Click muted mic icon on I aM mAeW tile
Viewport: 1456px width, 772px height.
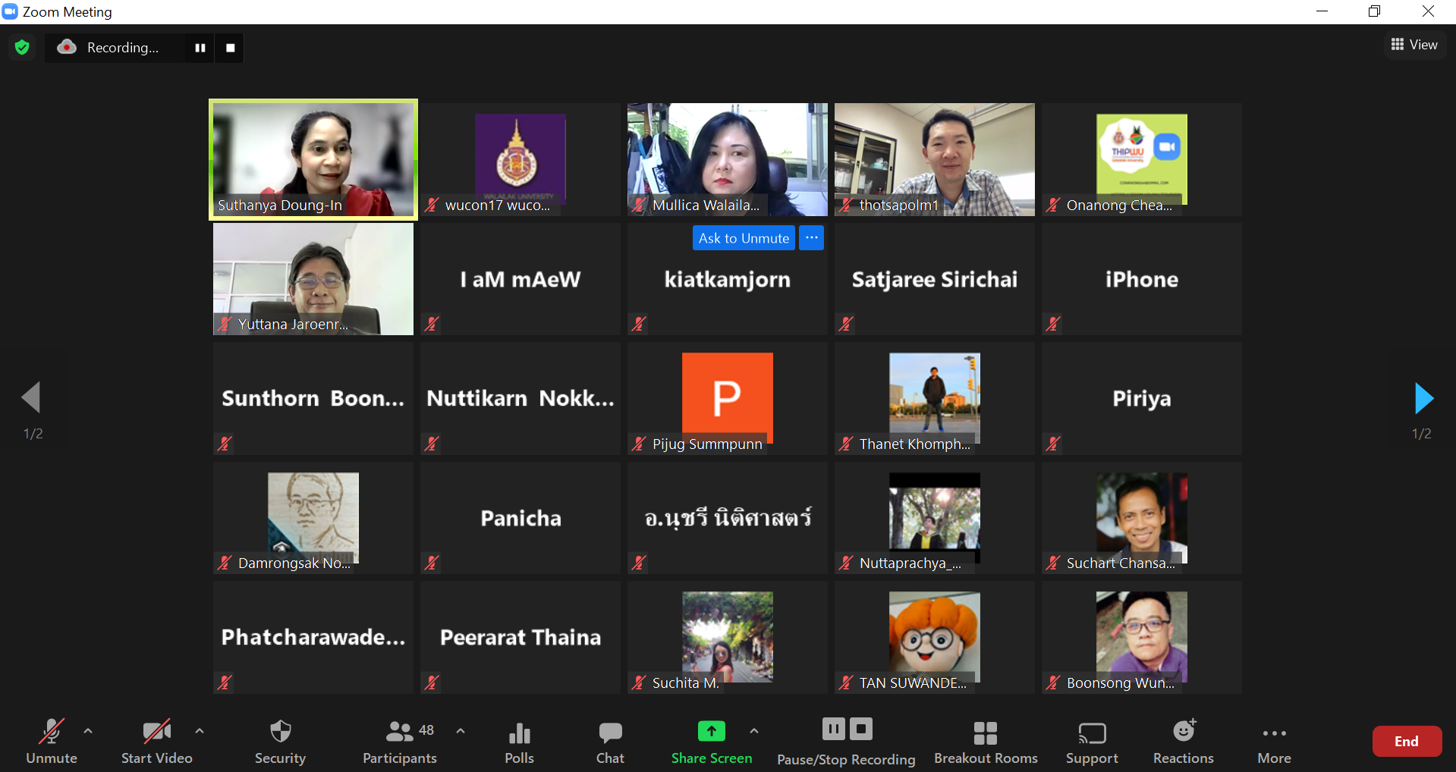[432, 324]
